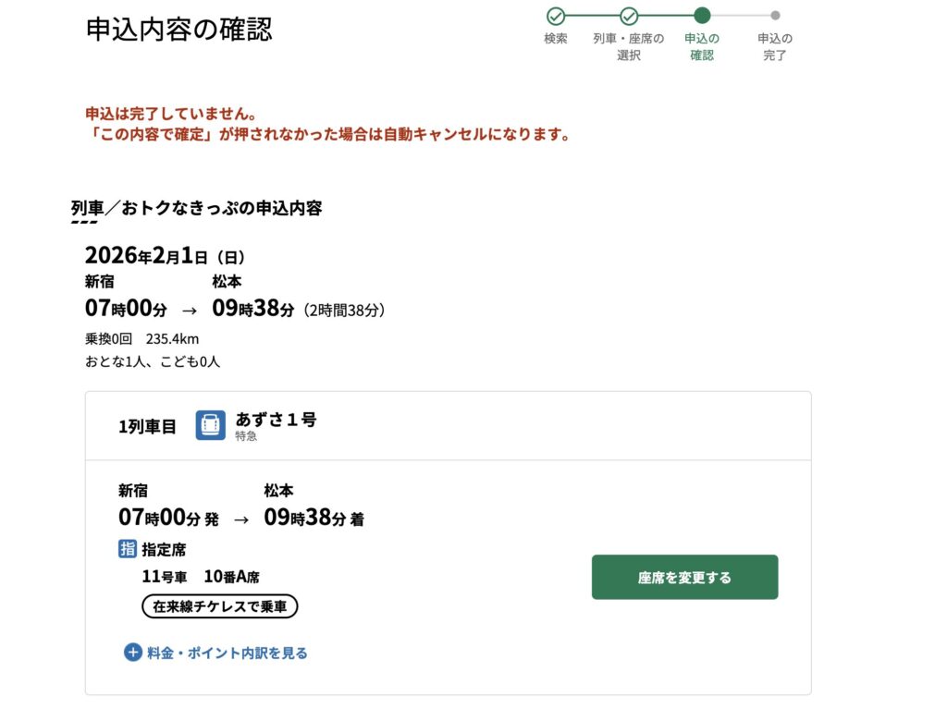Click the checkmark above 列車・座席の選択
The width and height of the screenshot is (947, 708).
[629, 16]
